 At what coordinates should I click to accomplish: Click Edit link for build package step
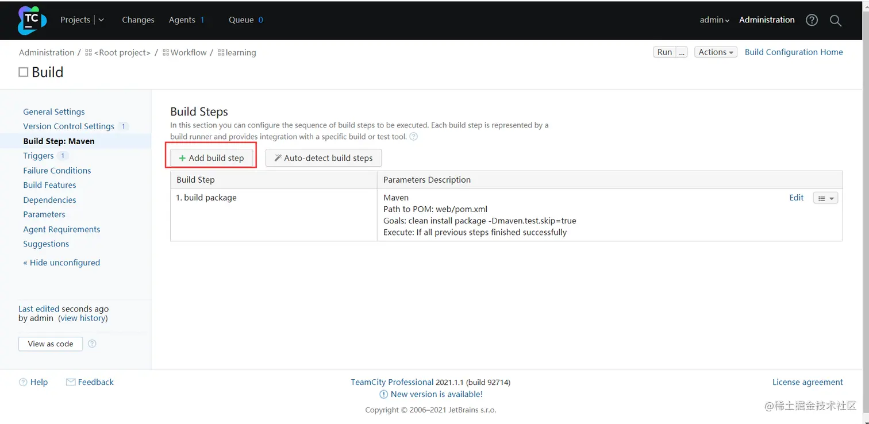796,198
